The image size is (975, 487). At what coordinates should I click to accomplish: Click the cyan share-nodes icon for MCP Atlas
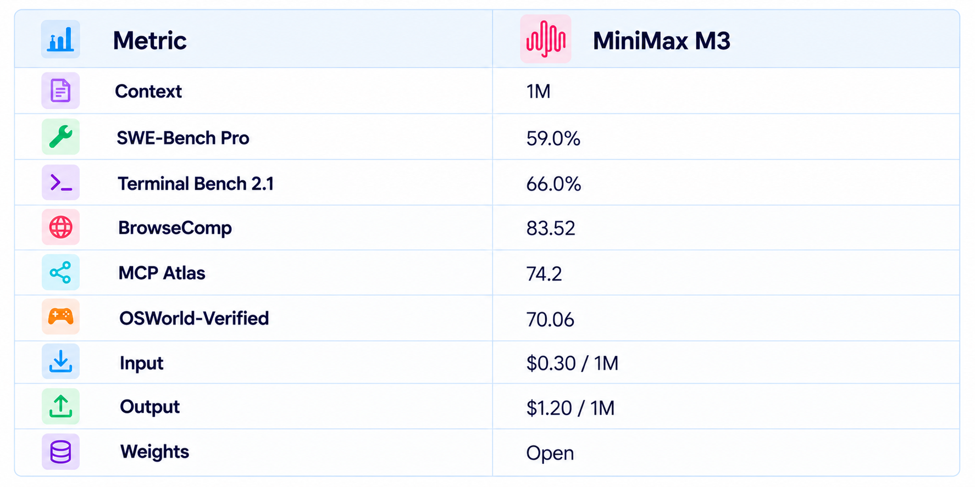pyautogui.click(x=60, y=272)
